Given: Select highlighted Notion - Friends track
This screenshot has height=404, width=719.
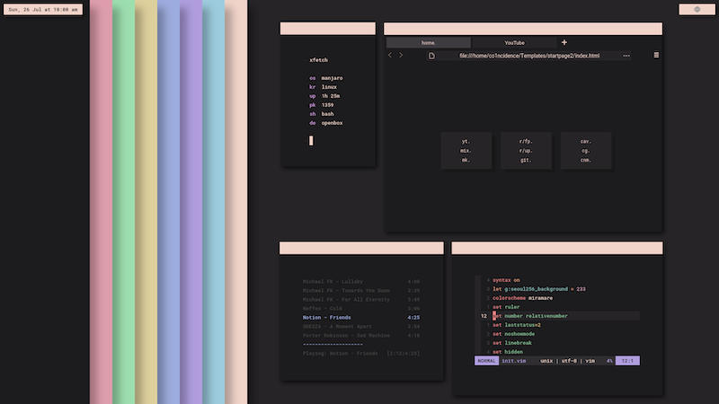Looking at the screenshot, I should (361, 318).
